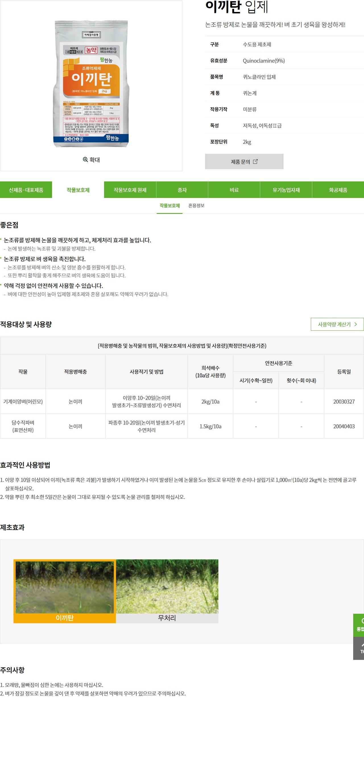
Task: Click the 이끼탄 product bag image
Action: [x=91, y=84]
